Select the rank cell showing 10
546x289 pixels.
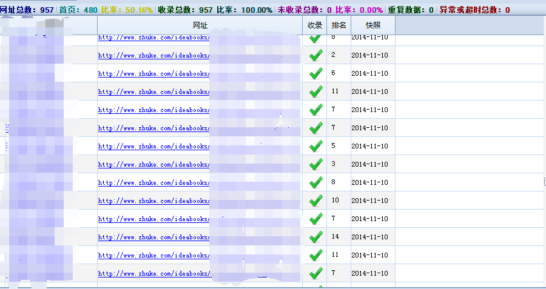[335, 200]
